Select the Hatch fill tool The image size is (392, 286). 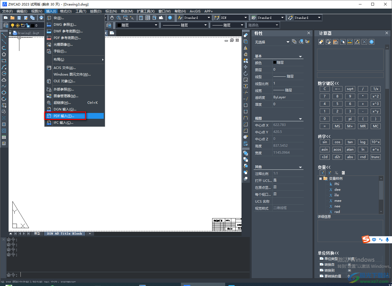[4, 124]
